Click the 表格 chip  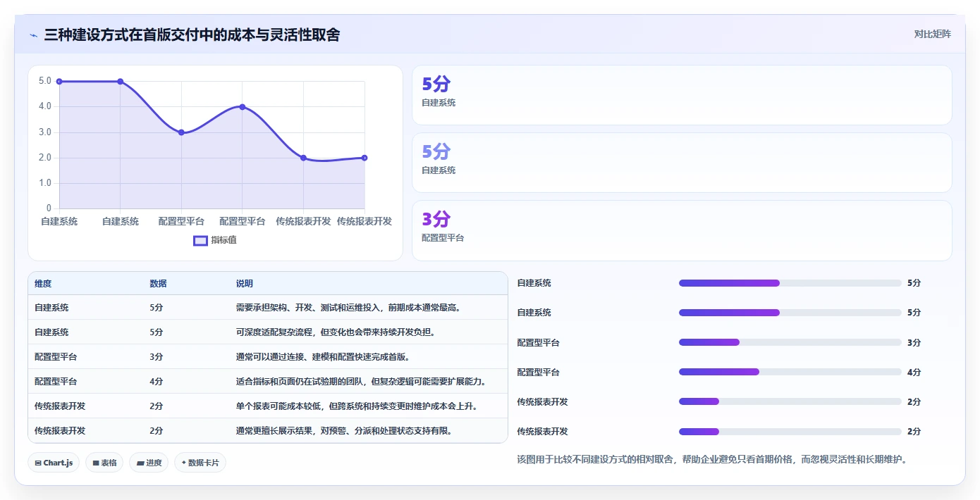coord(104,463)
